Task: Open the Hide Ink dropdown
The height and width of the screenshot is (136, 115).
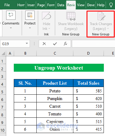Action: pos(49,29)
